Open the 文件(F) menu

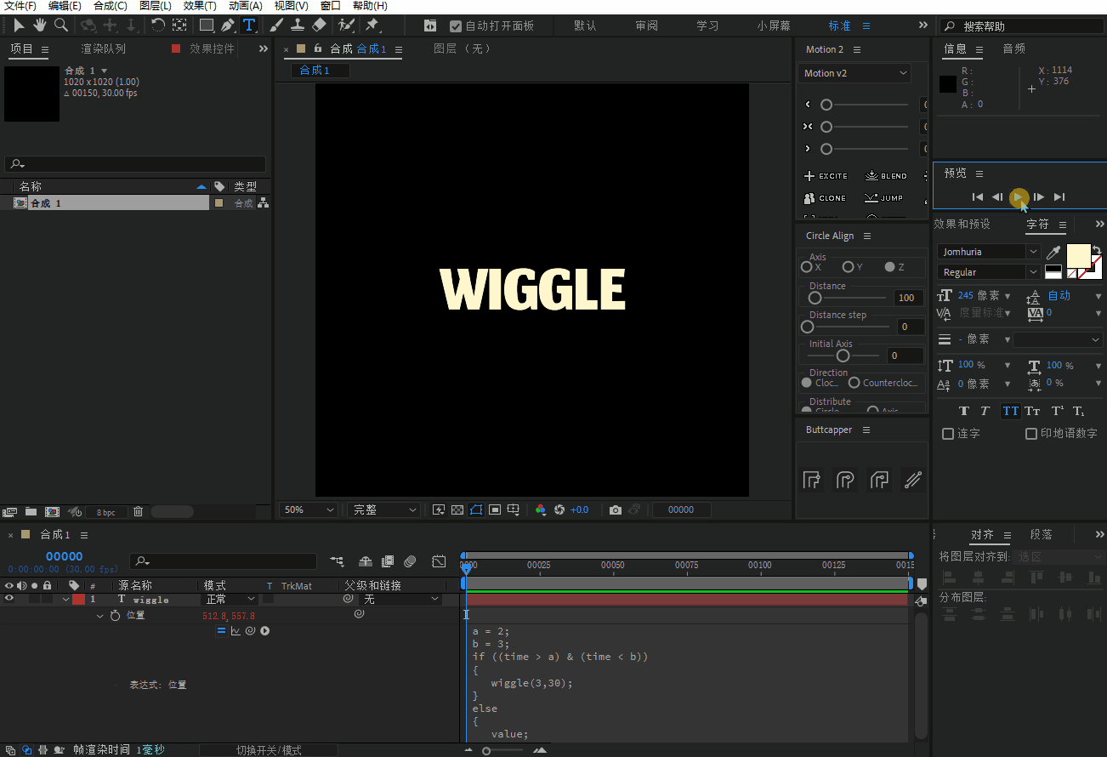[20, 6]
